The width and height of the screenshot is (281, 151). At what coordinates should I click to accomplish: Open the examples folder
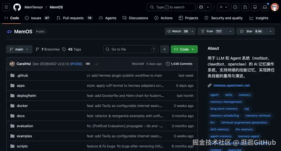click(24, 136)
